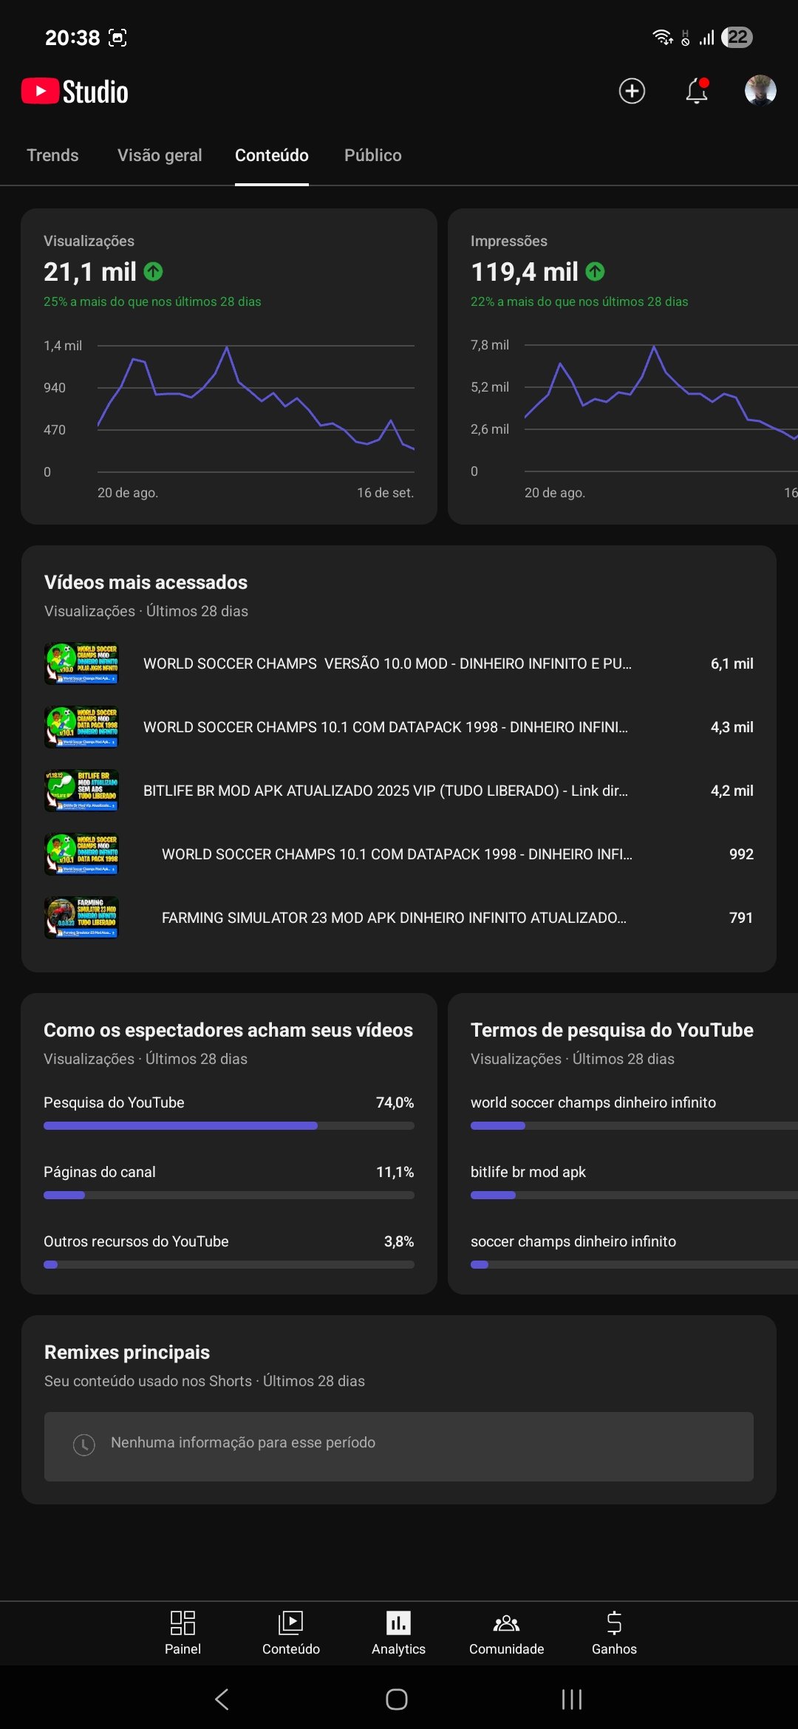Switch to the Trends tab
This screenshot has height=1729, width=798.
tap(52, 155)
